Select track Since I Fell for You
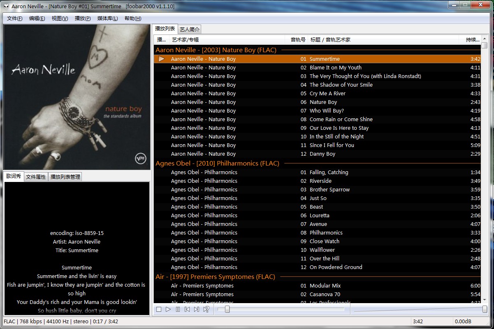The image size is (494, 329). pyautogui.click(x=318, y=145)
